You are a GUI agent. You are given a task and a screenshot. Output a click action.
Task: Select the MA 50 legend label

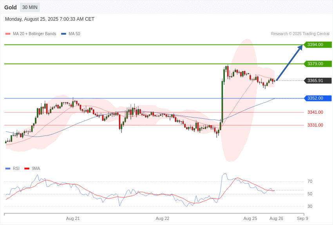coord(74,34)
